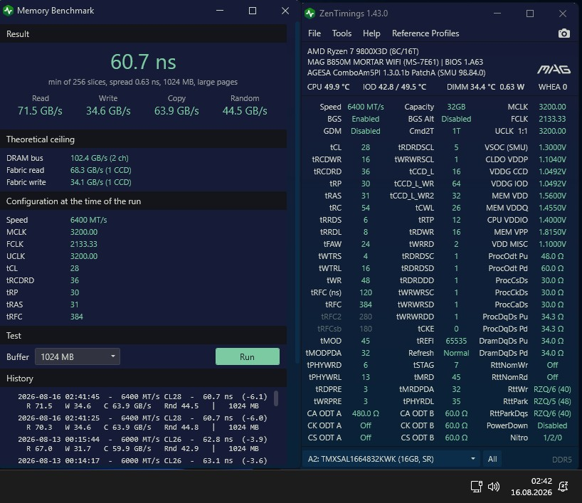Open the network status tray icon
This screenshot has height=503, width=582.
tap(476, 487)
